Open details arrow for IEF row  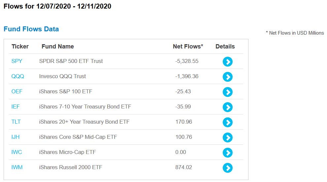pos(228,107)
